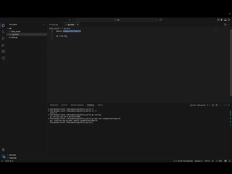Screen dimensions: 232x174
Task: Switch to the Output panel tab
Action: (65, 105)
